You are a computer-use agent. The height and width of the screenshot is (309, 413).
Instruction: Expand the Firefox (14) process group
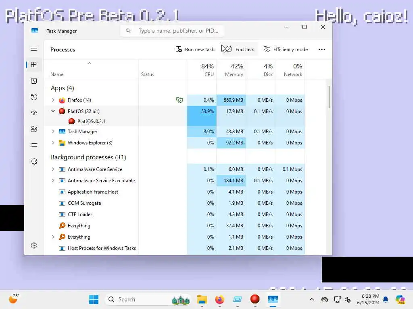pos(53,100)
